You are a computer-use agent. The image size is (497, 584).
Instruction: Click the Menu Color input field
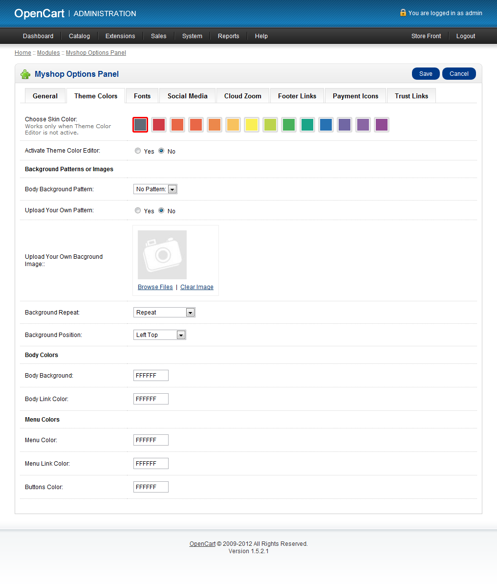[151, 440]
